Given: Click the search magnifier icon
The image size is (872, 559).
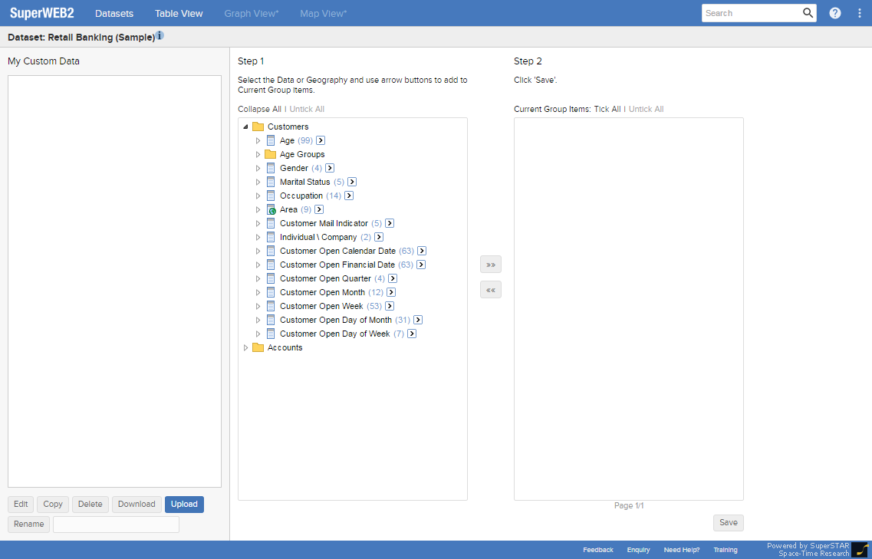Looking at the screenshot, I should coord(808,13).
